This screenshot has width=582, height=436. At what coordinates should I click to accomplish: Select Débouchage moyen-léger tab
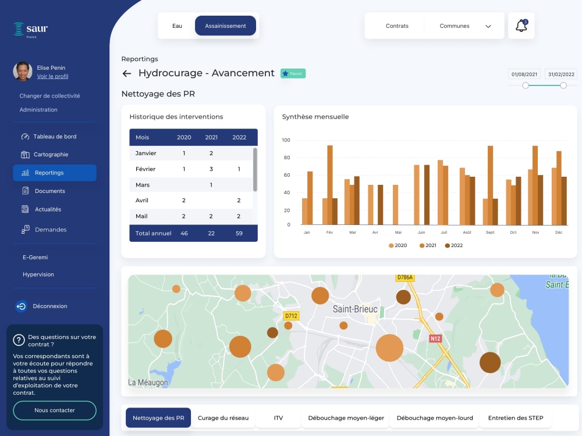346,418
